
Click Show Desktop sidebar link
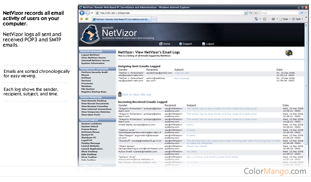[x=89, y=151]
